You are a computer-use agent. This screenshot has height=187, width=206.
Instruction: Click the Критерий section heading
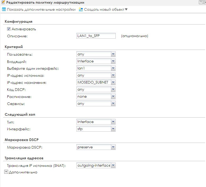click(14, 47)
